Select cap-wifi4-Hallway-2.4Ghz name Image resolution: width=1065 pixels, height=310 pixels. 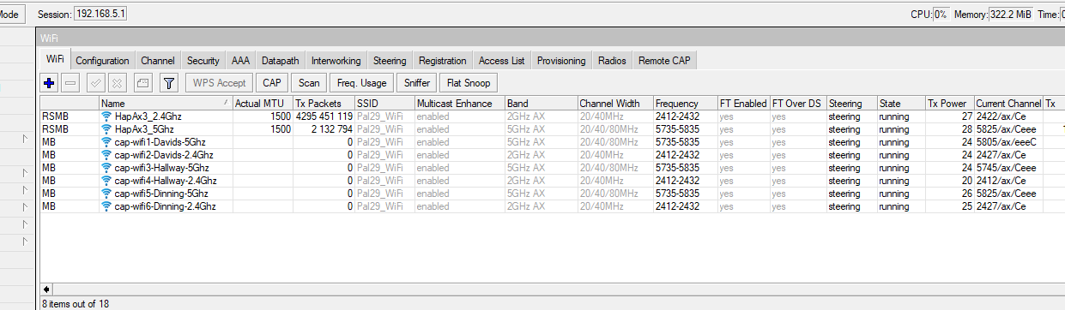166,181
